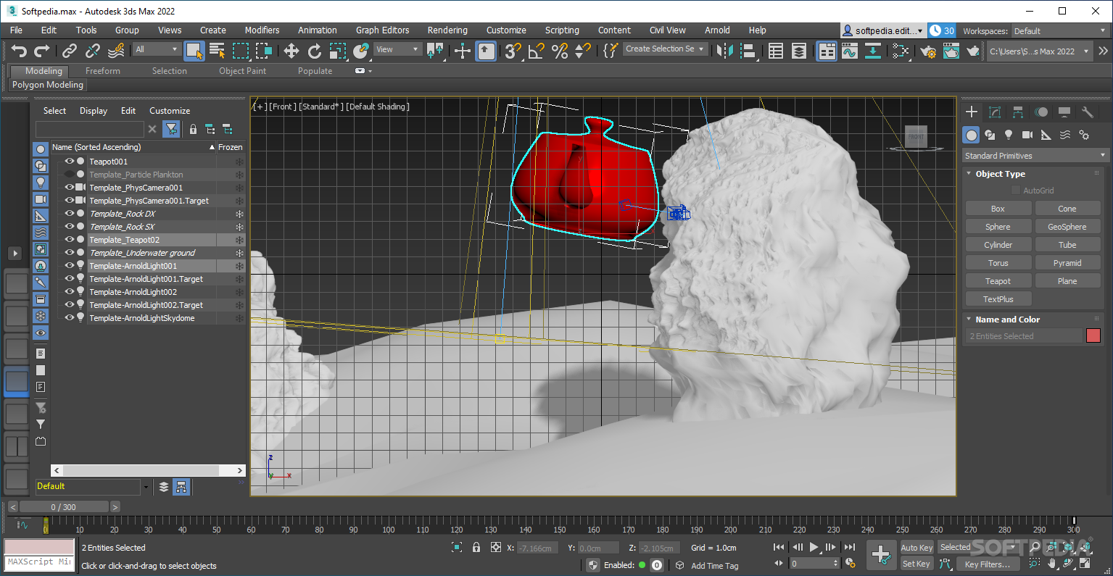Select the Lights category icon
Image resolution: width=1113 pixels, height=576 pixels.
click(x=1009, y=135)
